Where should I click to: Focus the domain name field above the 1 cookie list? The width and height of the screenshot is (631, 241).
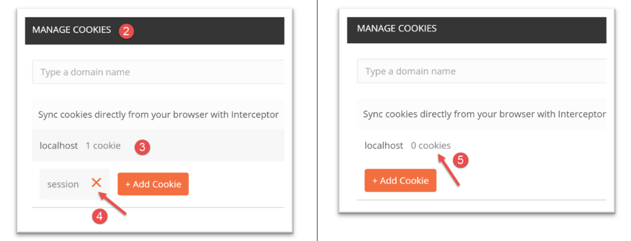(158, 72)
